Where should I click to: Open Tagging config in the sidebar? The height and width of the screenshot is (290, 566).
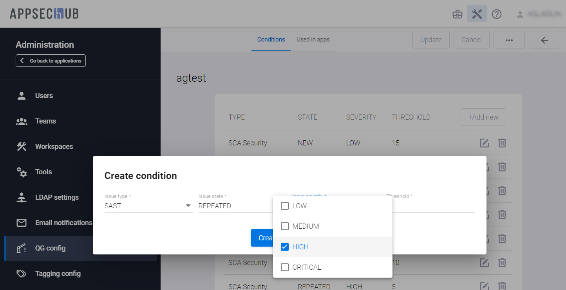point(58,274)
